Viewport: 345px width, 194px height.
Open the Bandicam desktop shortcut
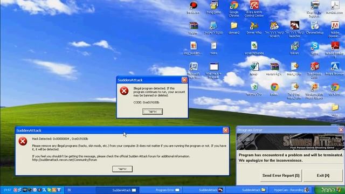click(x=194, y=8)
